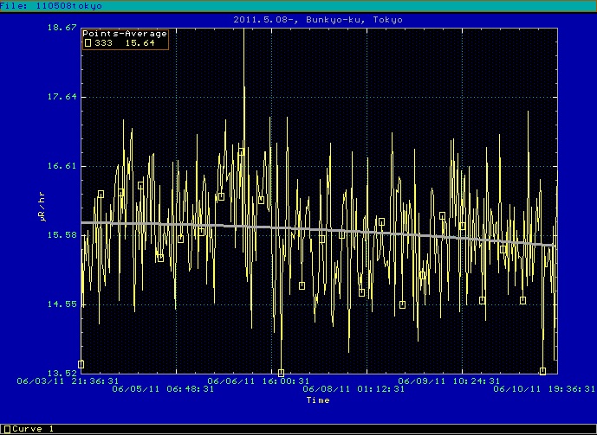Select the plot title '2011.5.08-, Bunkyo-ku, Tokyo'

pos(319,19)
